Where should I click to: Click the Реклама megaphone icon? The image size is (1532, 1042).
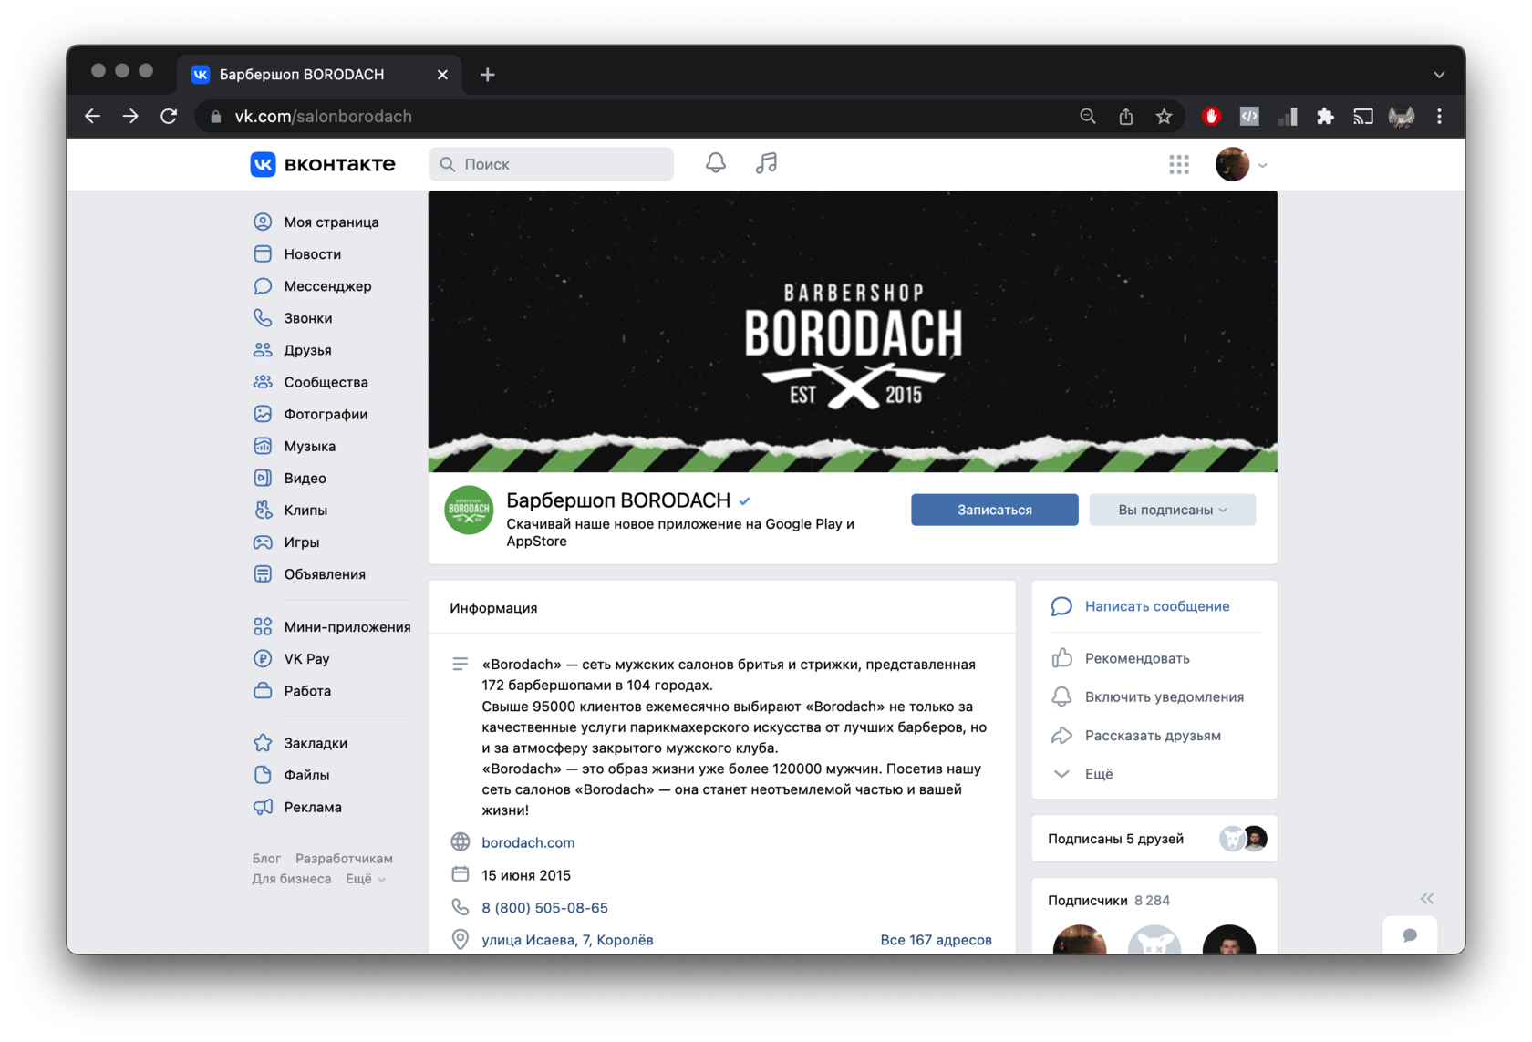[x=263, y=807]
